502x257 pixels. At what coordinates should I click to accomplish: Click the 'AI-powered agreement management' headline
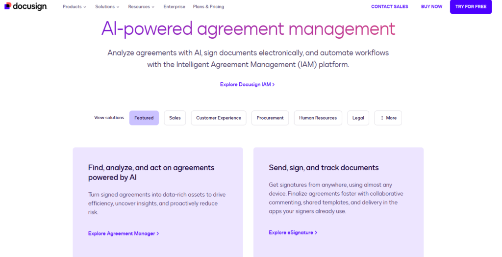click(248, 29)
